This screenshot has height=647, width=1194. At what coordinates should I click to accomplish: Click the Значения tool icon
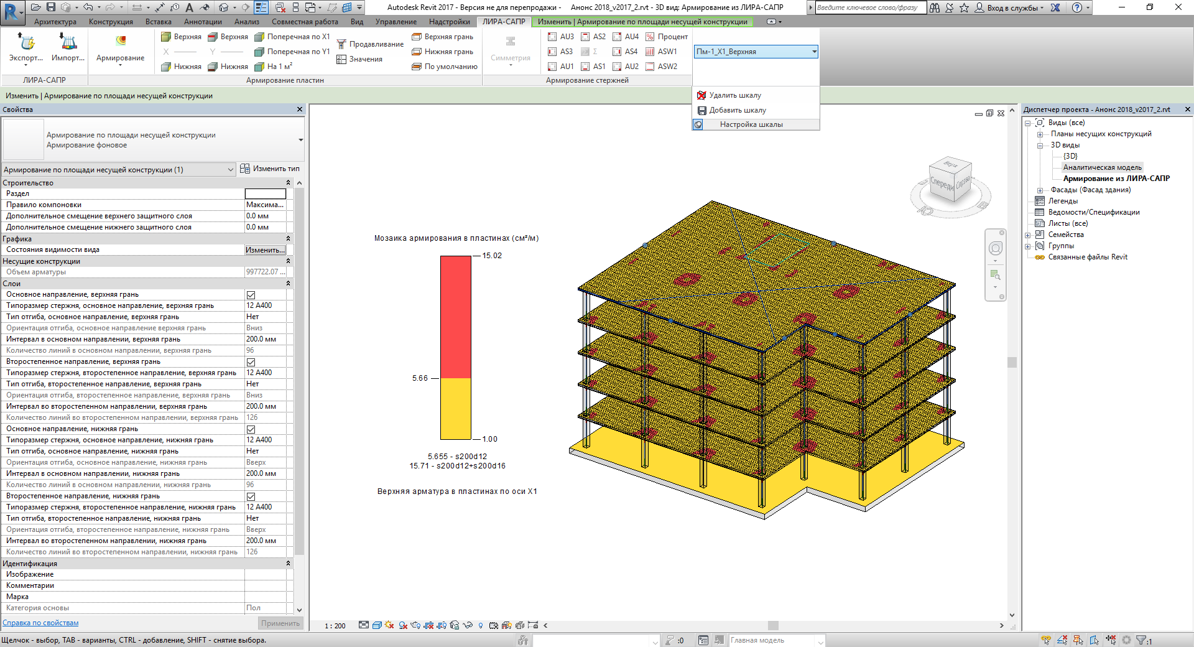tap(341, 59)
